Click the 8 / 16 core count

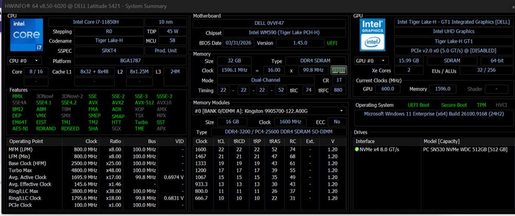36,72
